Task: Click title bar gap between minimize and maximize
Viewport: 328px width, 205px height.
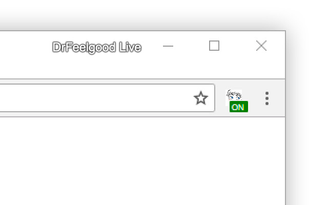Action: point(191,46)
